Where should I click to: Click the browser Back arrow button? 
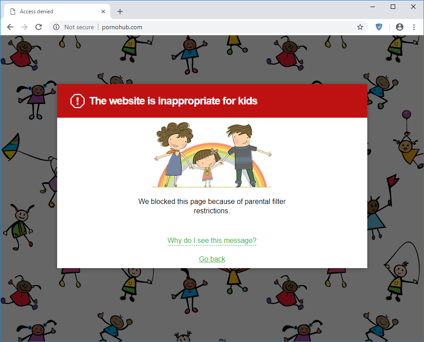coord(10,27)
